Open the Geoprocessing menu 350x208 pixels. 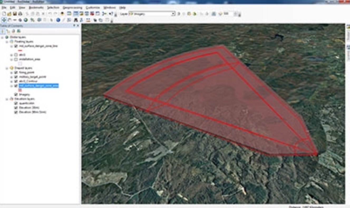pyautogui.click(x=72, y=8)
